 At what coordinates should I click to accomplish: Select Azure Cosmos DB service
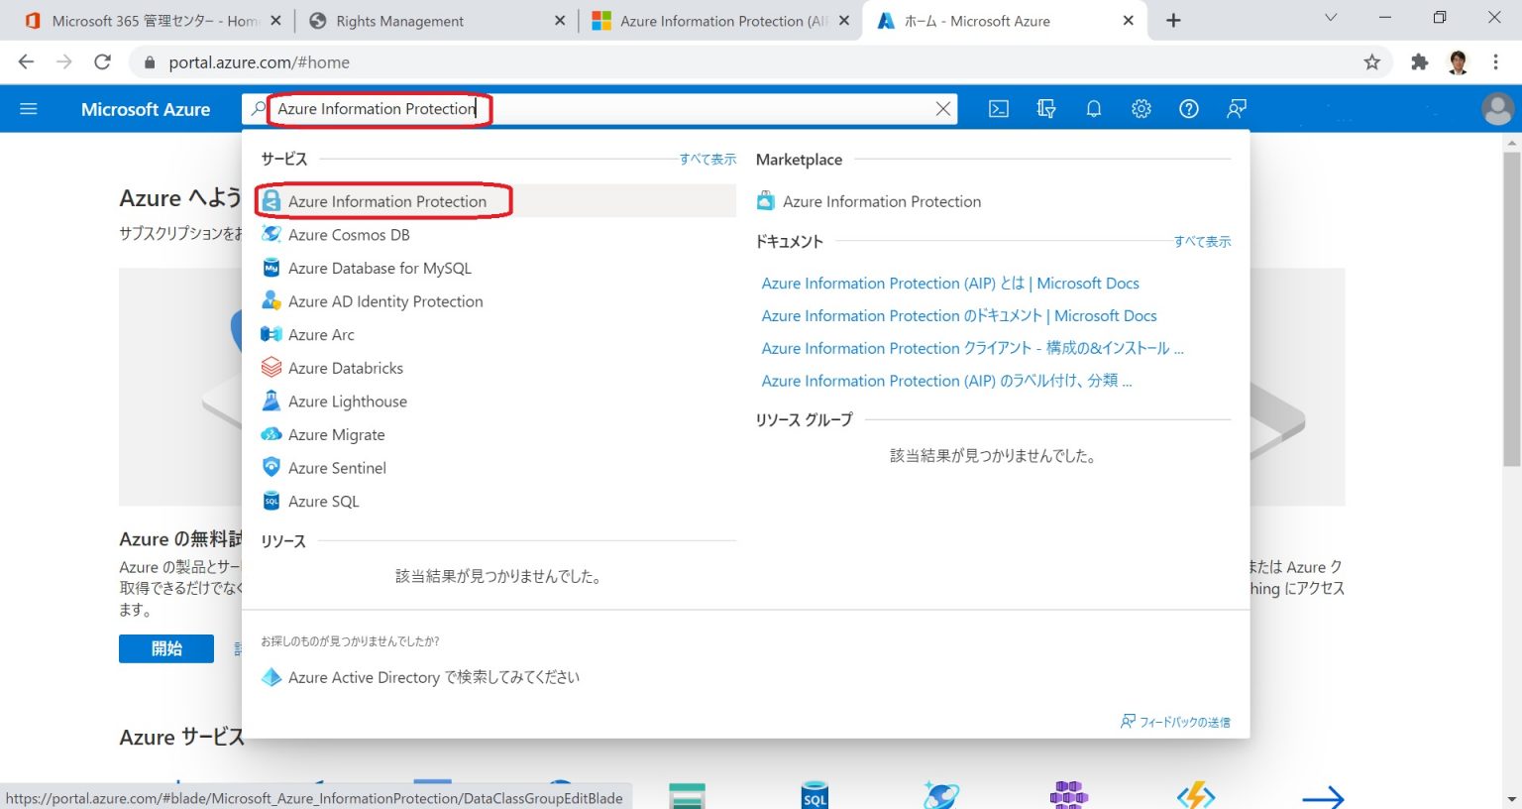[496, 235]
